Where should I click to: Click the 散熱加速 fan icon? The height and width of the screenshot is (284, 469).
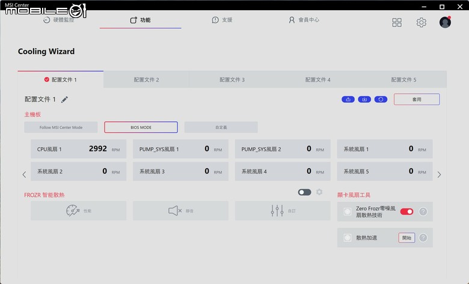[348, 238]
